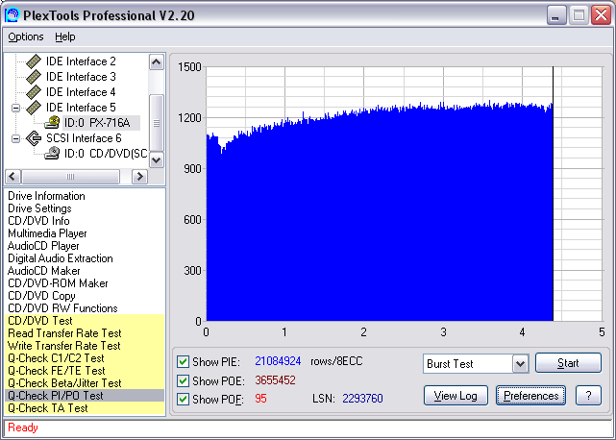Screen dimensions: 616x440
Task: Toggle the Show POE checkbox
Action: pos(183,380)
